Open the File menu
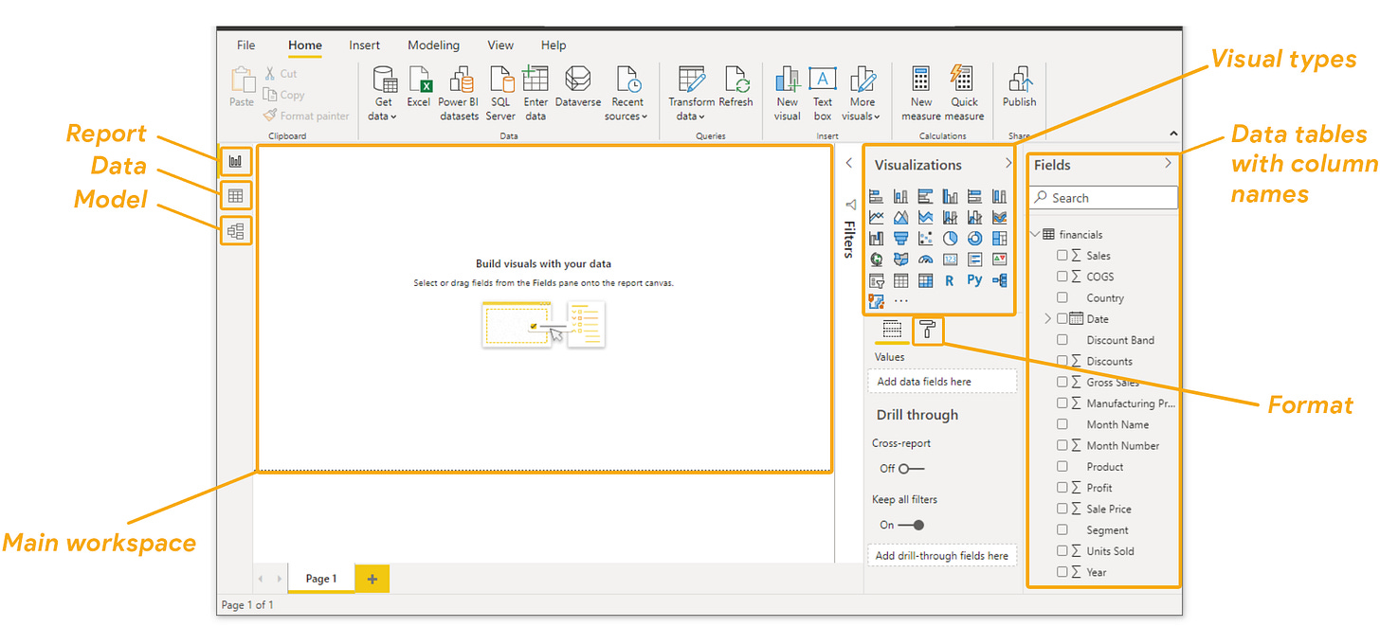The height and width of the screenshot is (627, 1380). point(245,45)
